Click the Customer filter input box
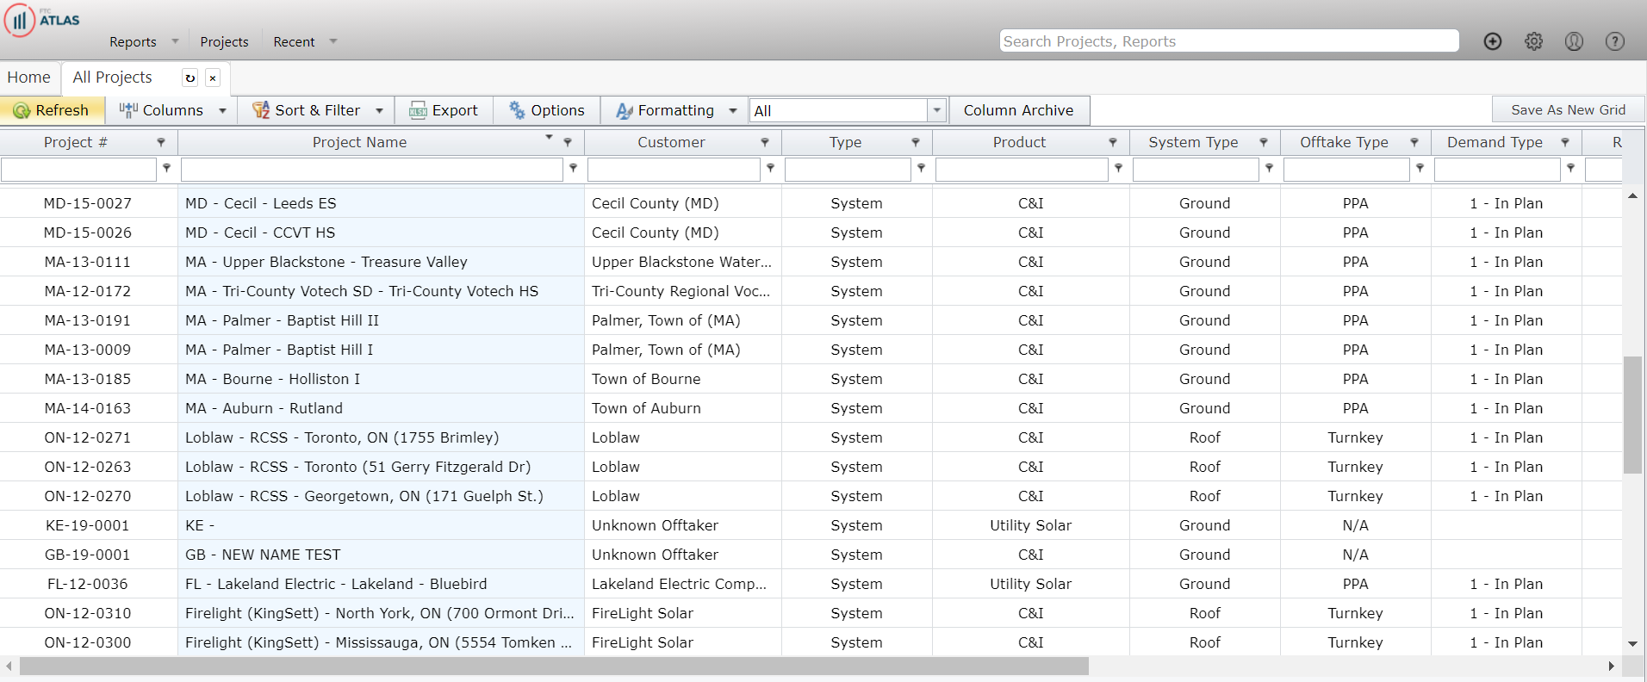This screenshot has height=682, width=1647. coord(674,169)
